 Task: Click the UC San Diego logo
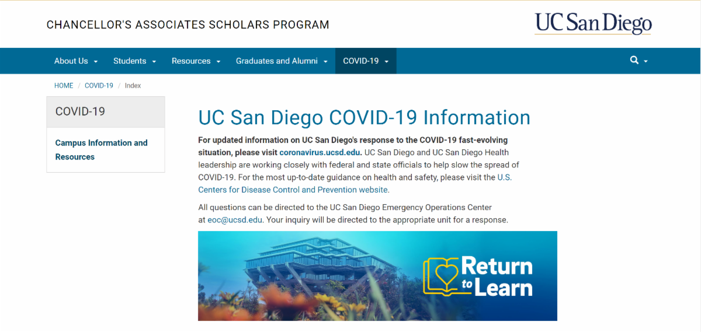(x=592, y=24)
